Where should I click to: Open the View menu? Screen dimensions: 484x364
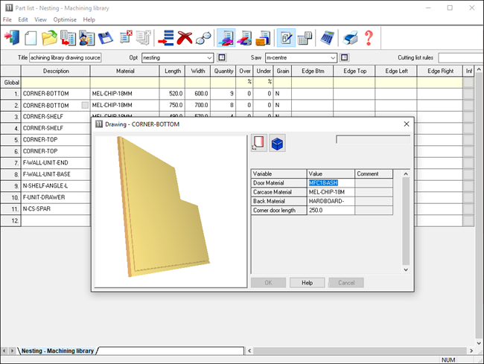tap(40, 19)
